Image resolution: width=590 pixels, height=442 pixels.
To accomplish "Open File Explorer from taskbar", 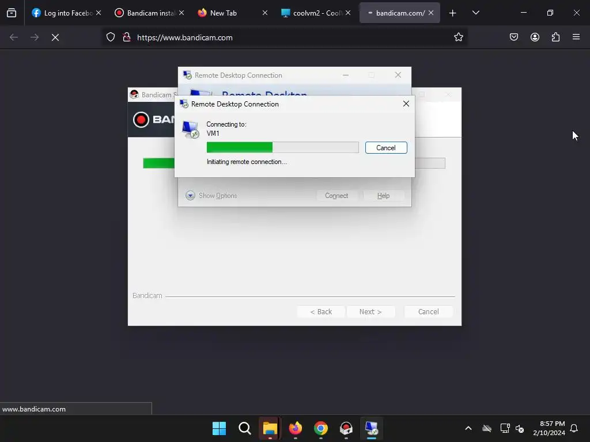I will [270, 428].
